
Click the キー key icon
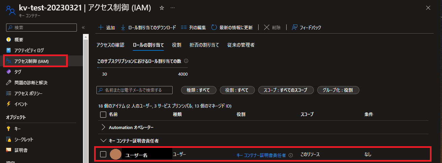(x=9, y=128)
